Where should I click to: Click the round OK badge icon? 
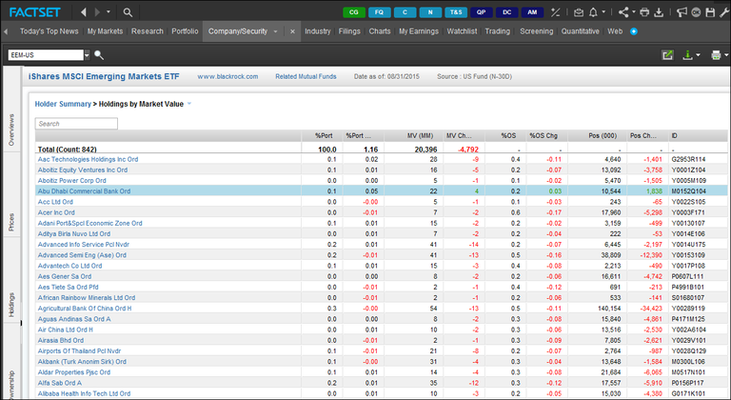(696, 12)
